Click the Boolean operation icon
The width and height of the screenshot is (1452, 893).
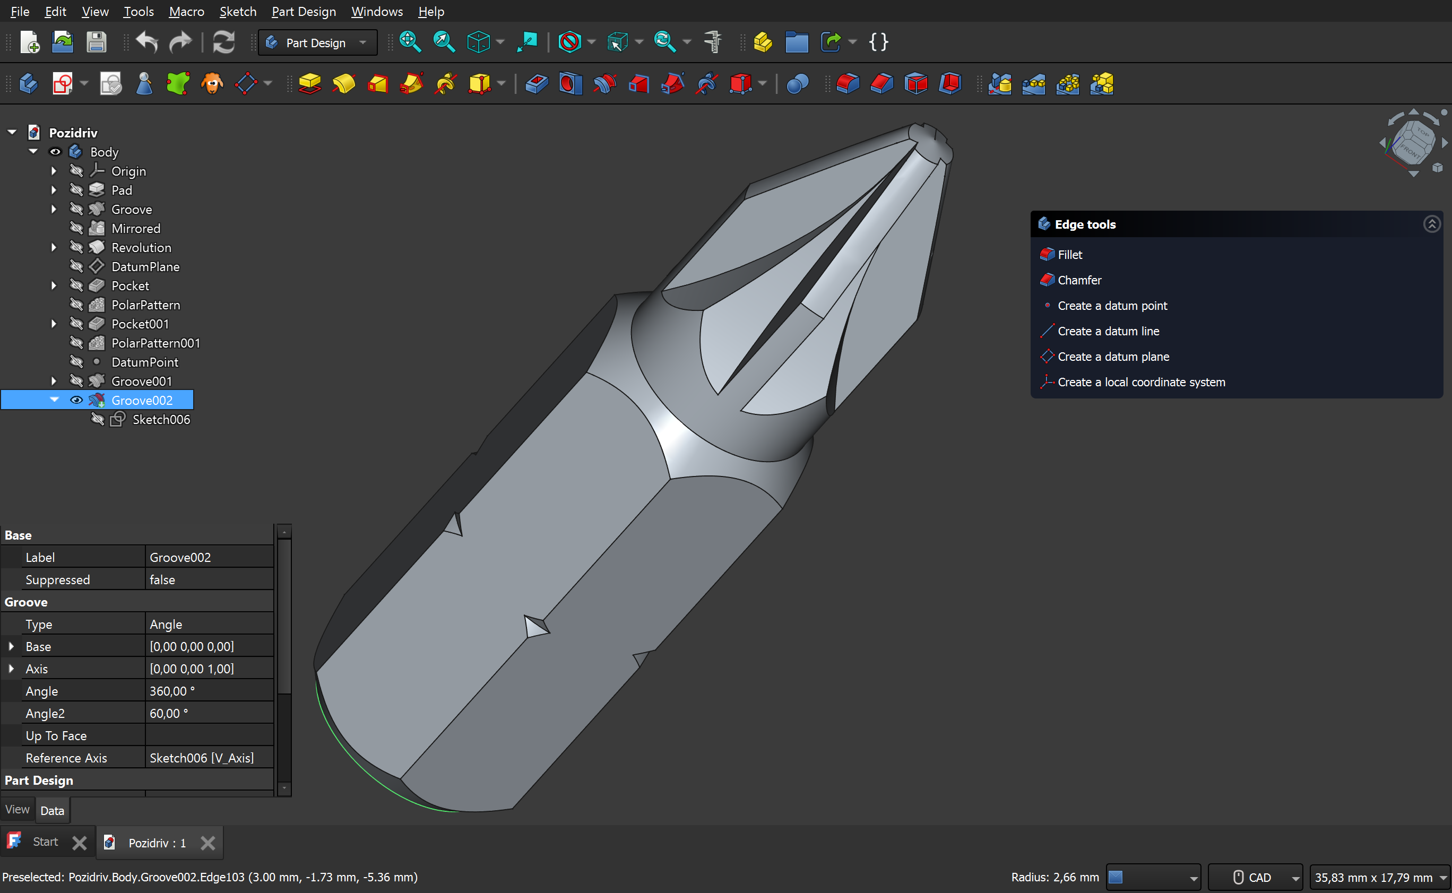tap(797, 84)
